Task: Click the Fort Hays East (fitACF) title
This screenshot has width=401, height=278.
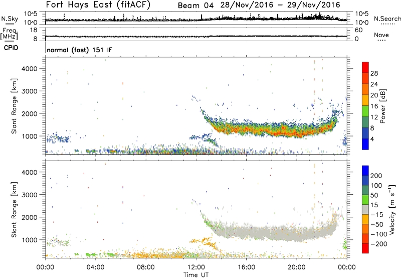Action: click(98, 5)
